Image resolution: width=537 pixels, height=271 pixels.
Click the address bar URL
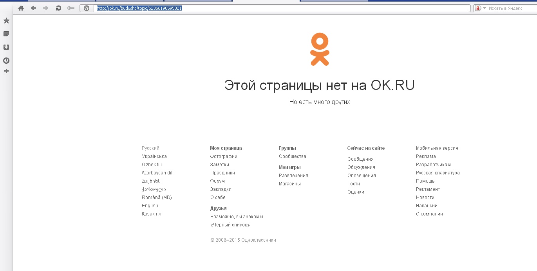pyautogui.click(x=274, y=8)
